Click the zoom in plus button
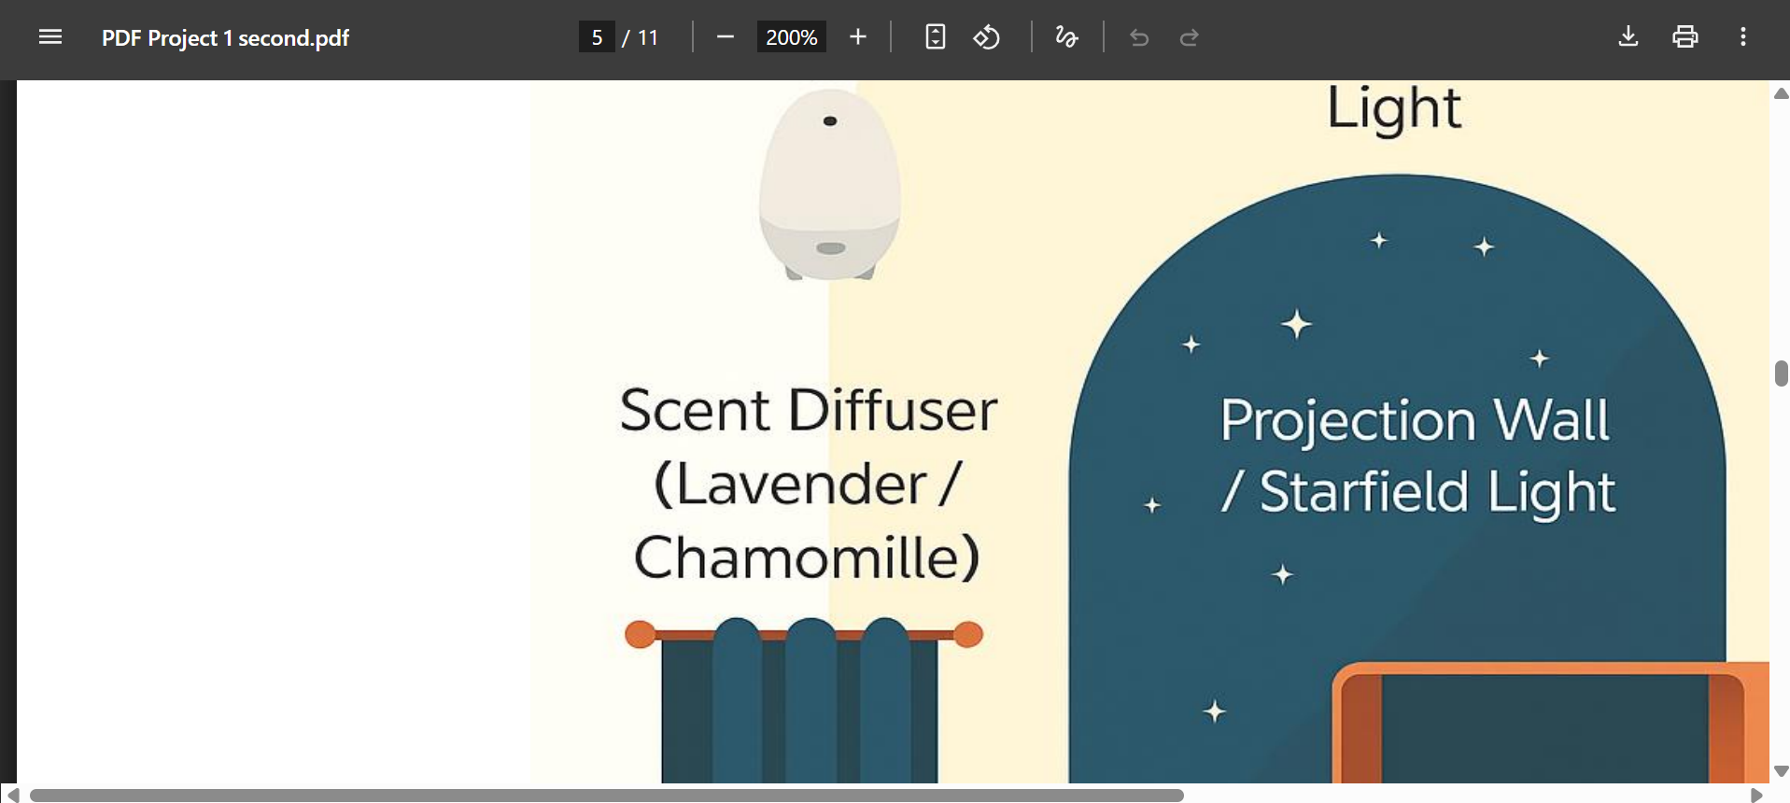 click(858, 37)
